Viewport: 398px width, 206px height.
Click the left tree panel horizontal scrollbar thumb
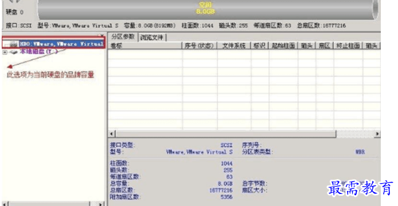click(49, 204)
